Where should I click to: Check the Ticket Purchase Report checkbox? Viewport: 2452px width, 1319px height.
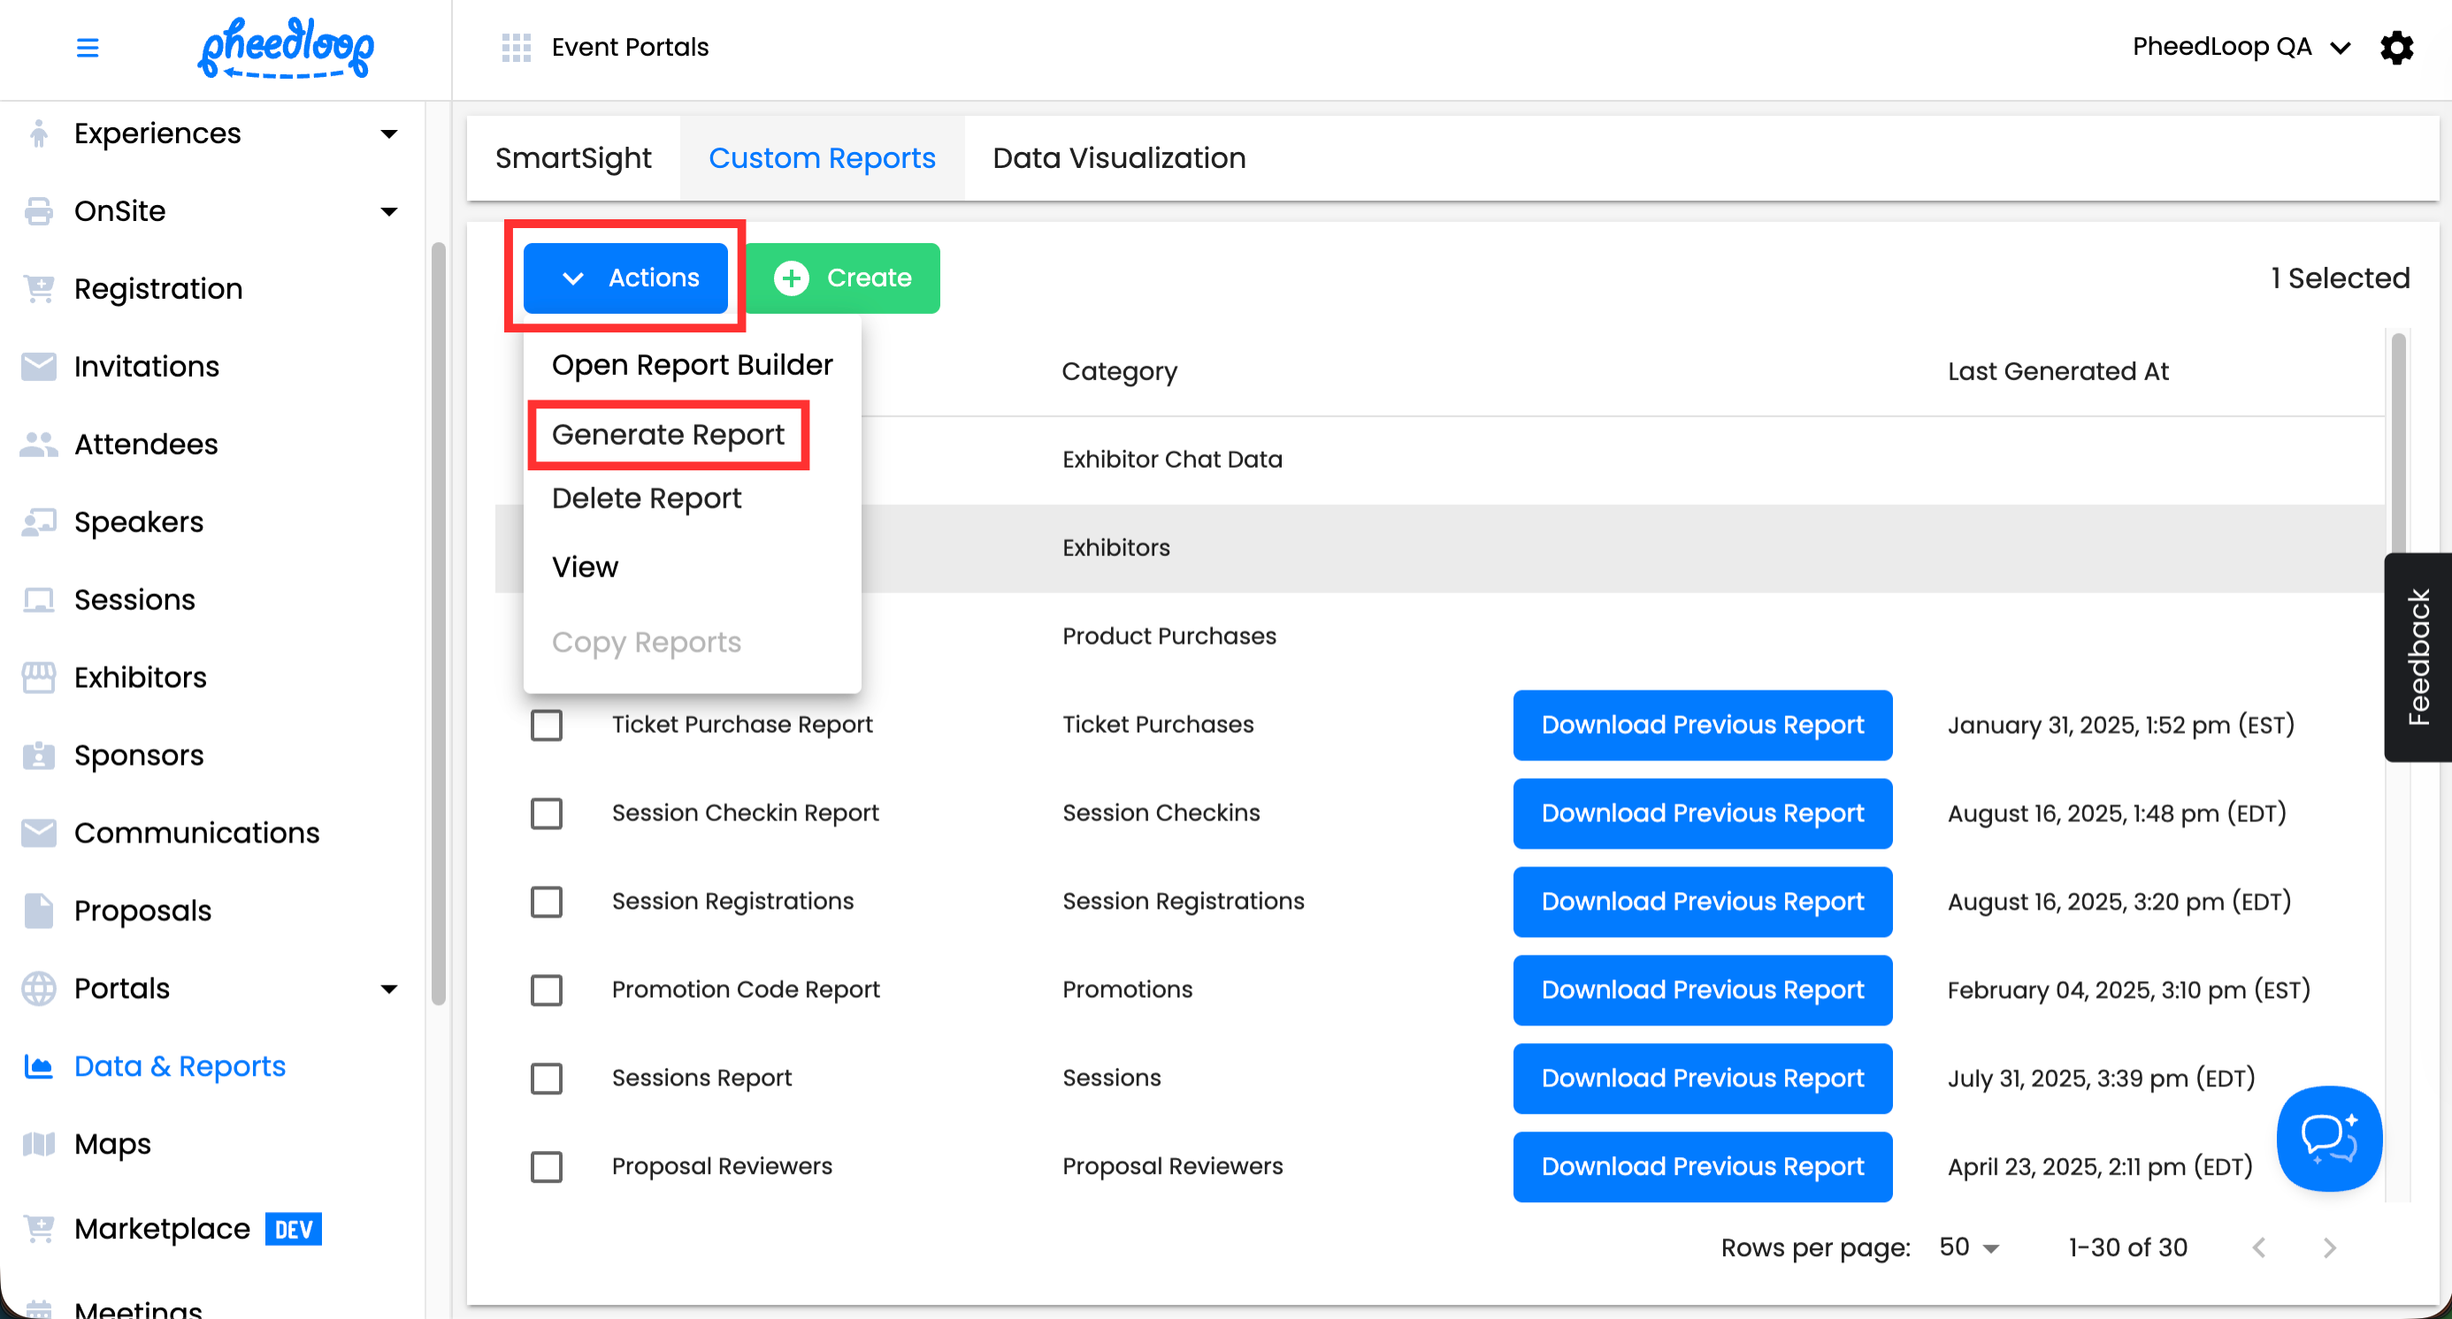point(547,726)
